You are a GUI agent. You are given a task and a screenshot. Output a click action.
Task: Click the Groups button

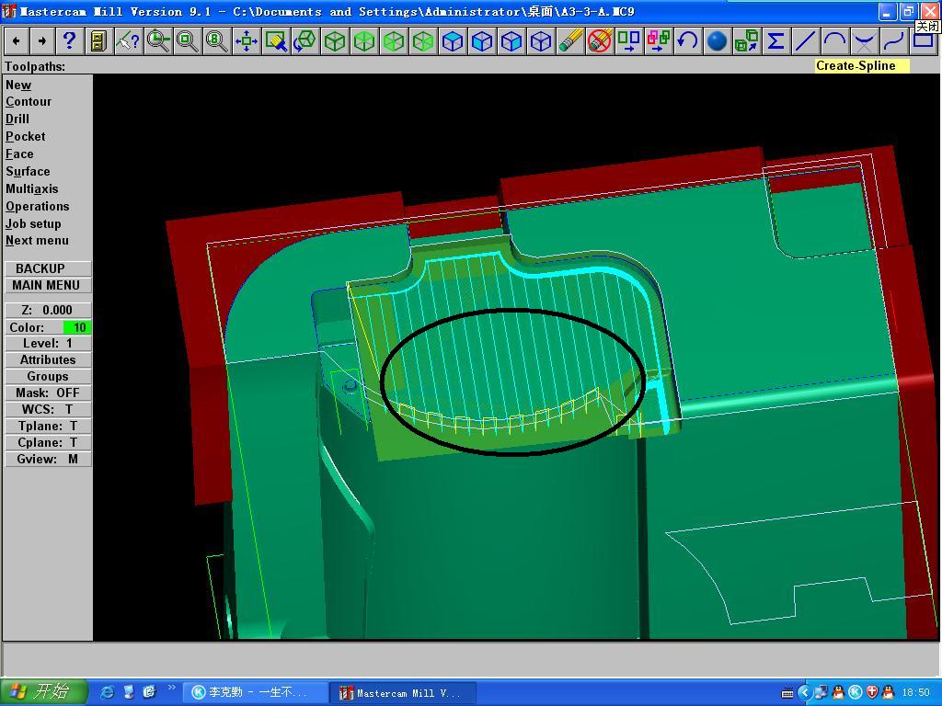coord(48,376)
